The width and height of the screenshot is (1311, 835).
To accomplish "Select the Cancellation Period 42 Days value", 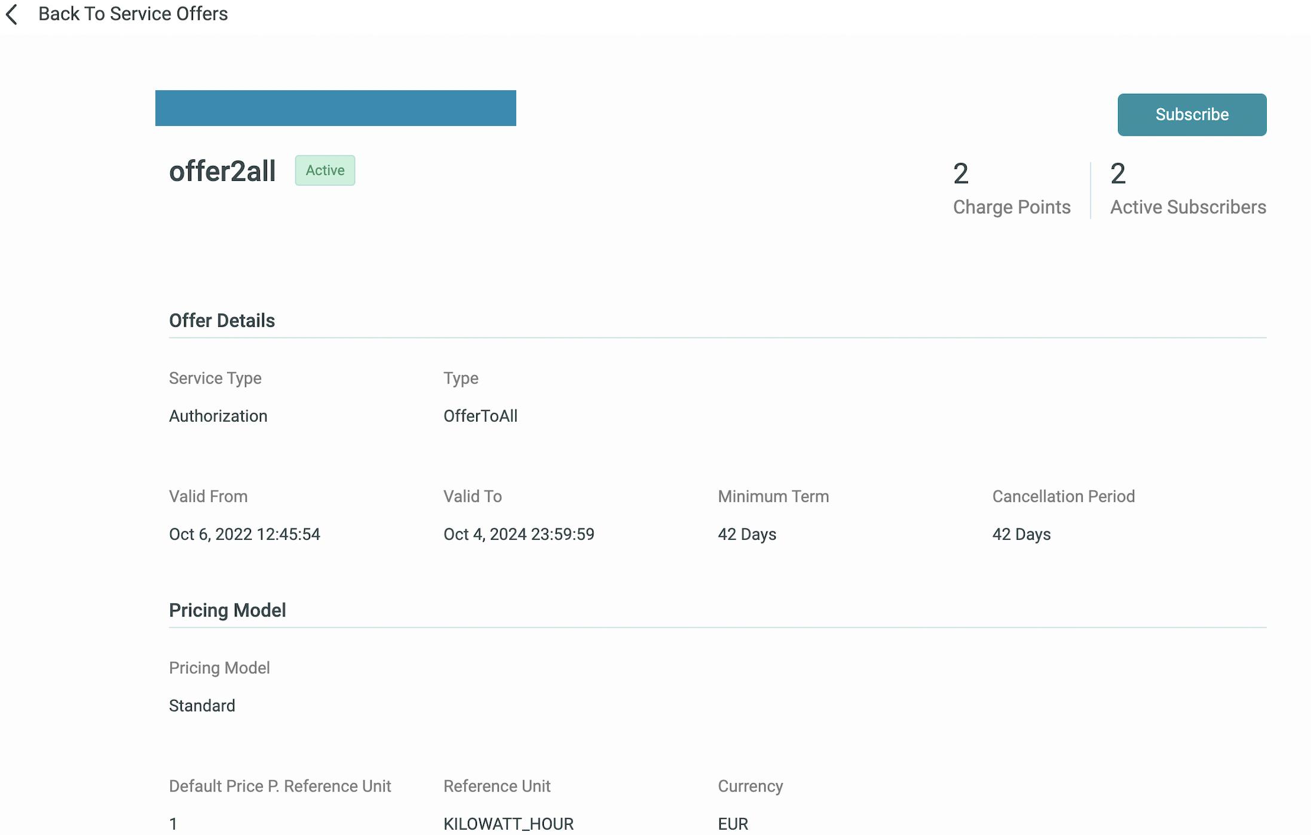I will click(x=1021, y=534).
